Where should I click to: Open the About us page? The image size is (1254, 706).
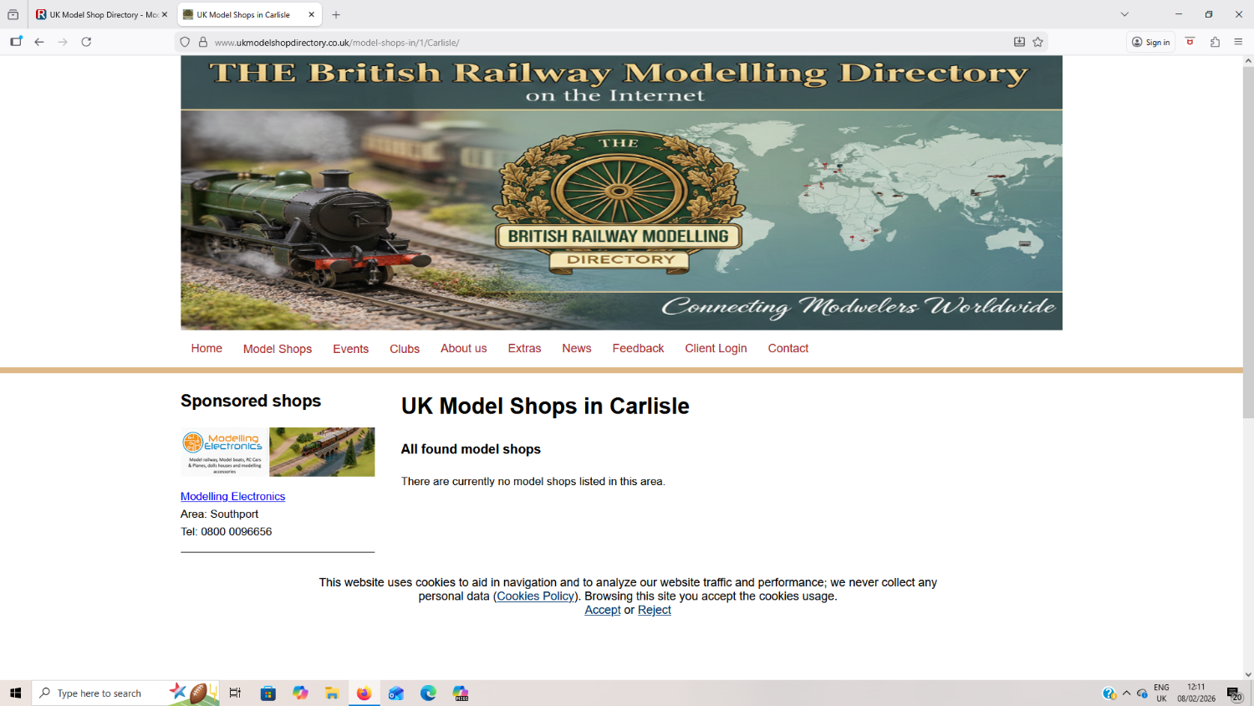(x=464, y=348)
